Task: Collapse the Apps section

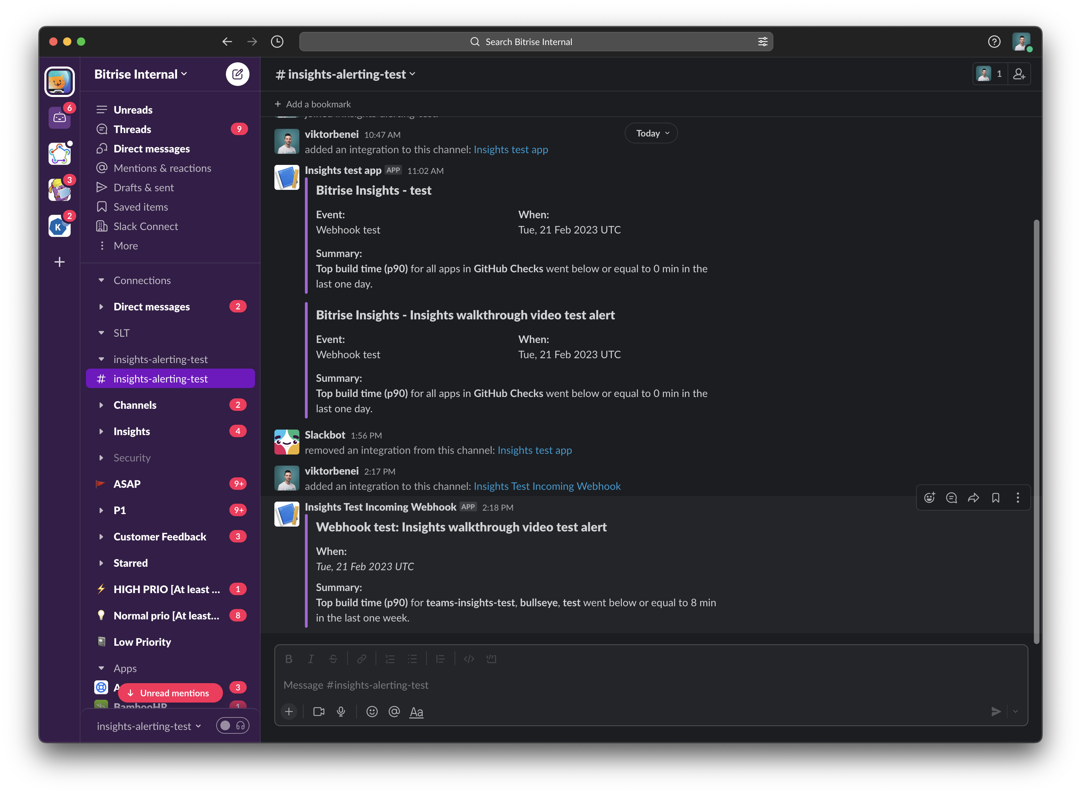Action: (x=101, y=668)
